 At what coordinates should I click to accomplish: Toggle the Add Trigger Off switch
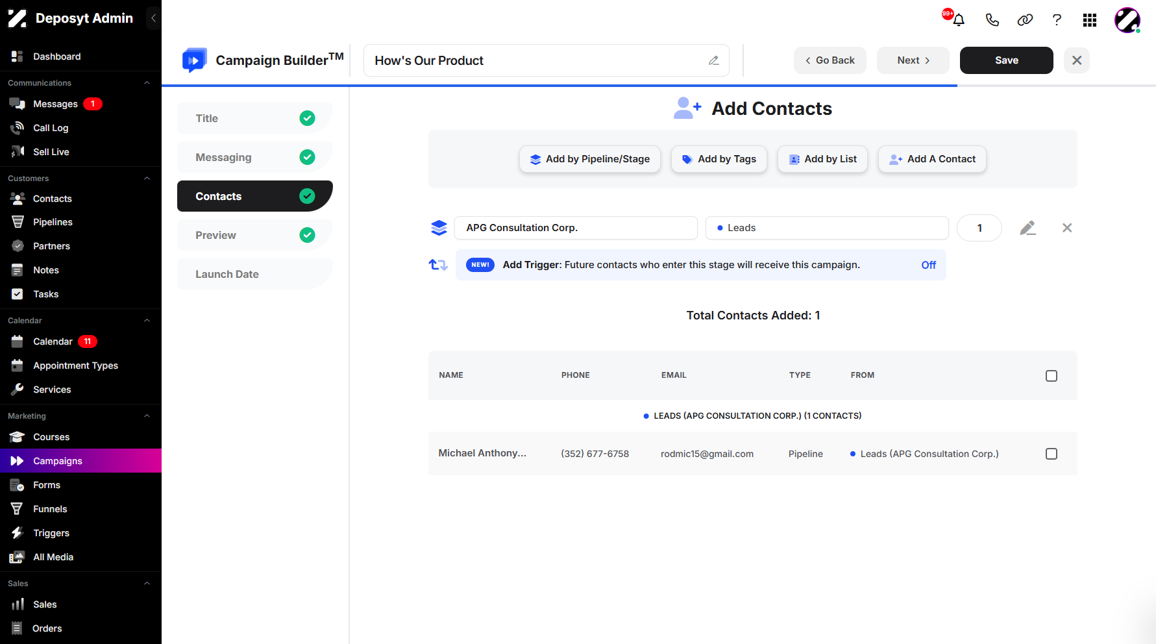tap(928, 265)
